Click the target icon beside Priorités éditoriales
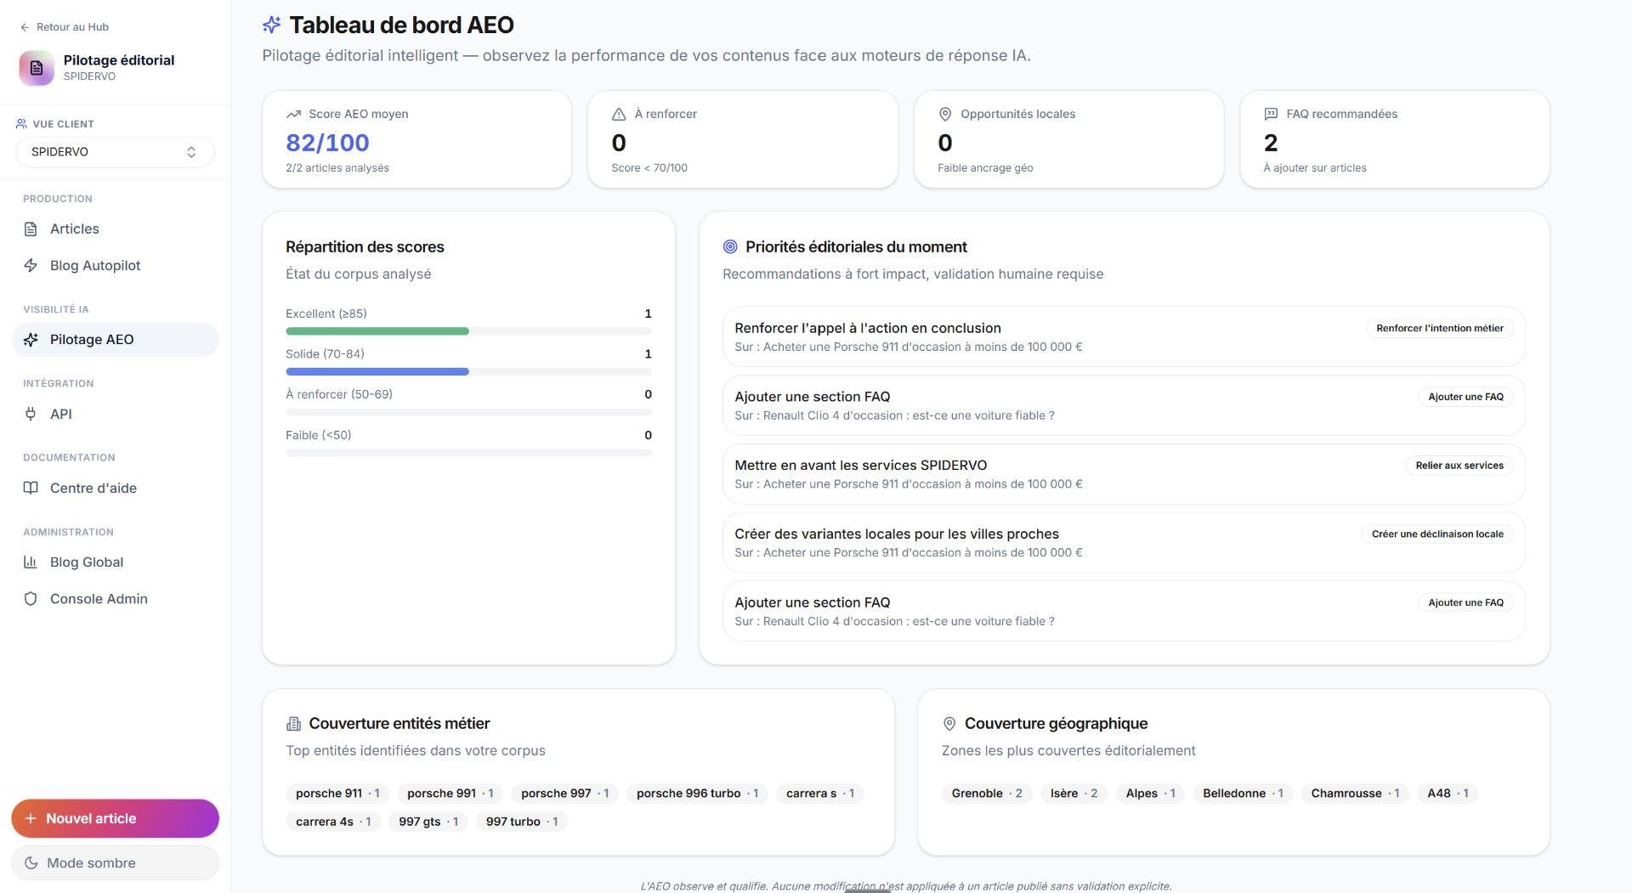 click(730, 246)
